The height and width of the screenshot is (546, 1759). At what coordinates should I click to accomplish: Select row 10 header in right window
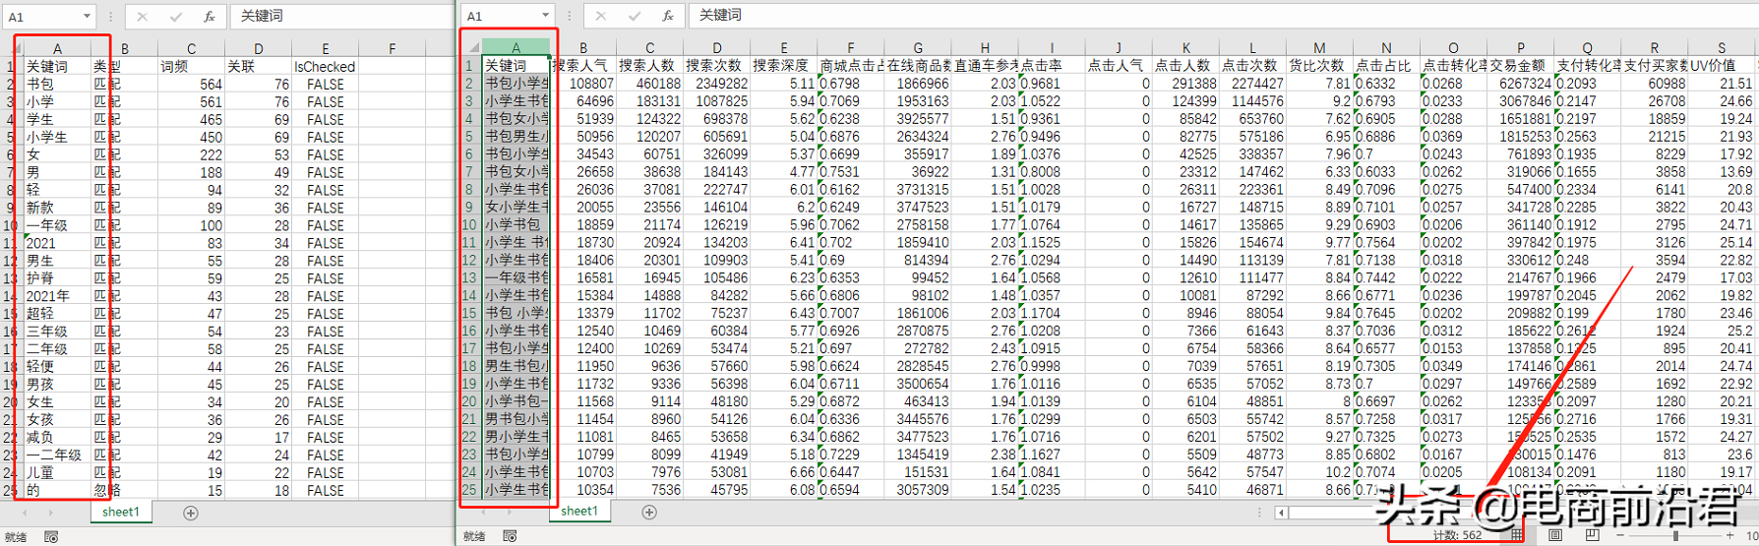tap(470, 224)
